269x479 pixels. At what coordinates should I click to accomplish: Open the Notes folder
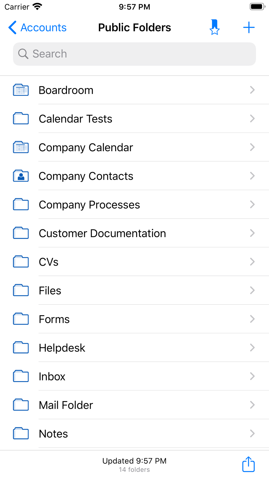[53, 434]
